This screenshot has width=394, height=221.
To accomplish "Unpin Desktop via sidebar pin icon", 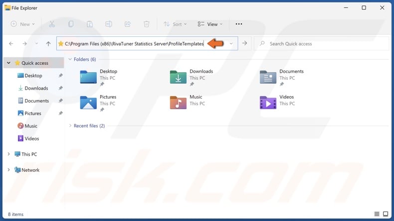I will point(60,76).
